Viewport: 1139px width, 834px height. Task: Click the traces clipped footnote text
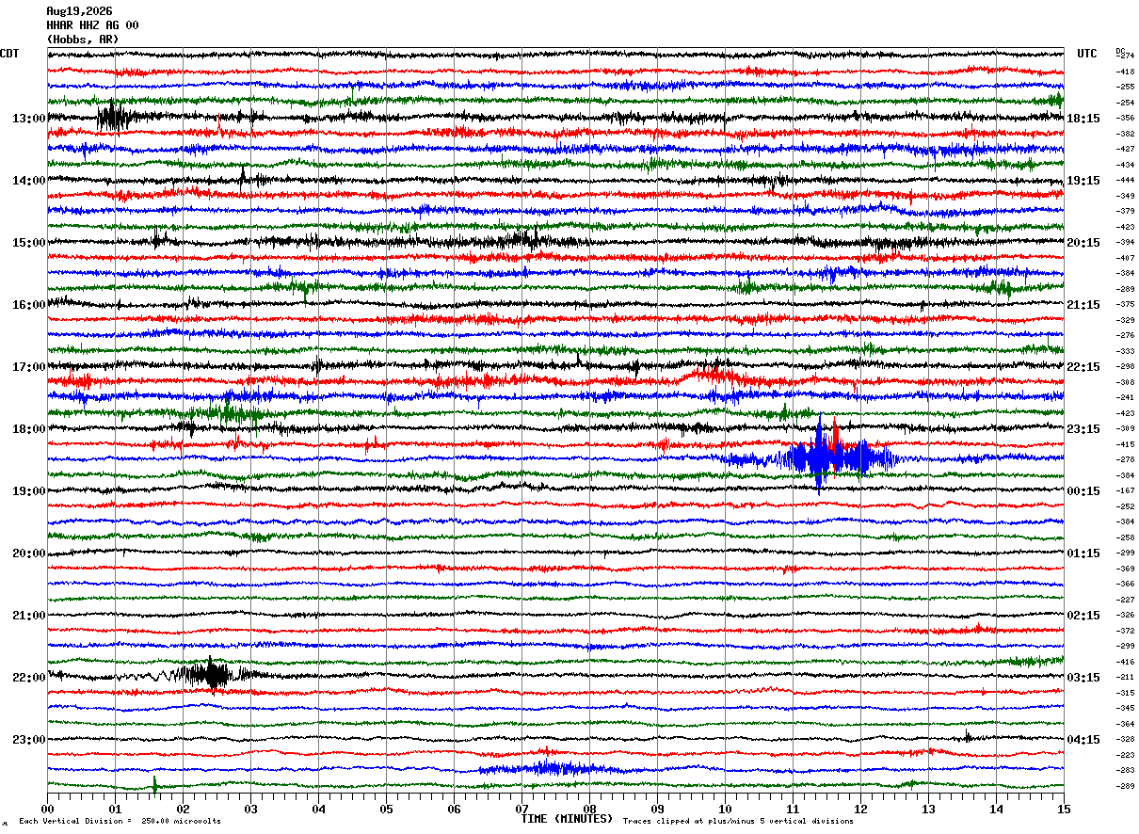[738, 821]
